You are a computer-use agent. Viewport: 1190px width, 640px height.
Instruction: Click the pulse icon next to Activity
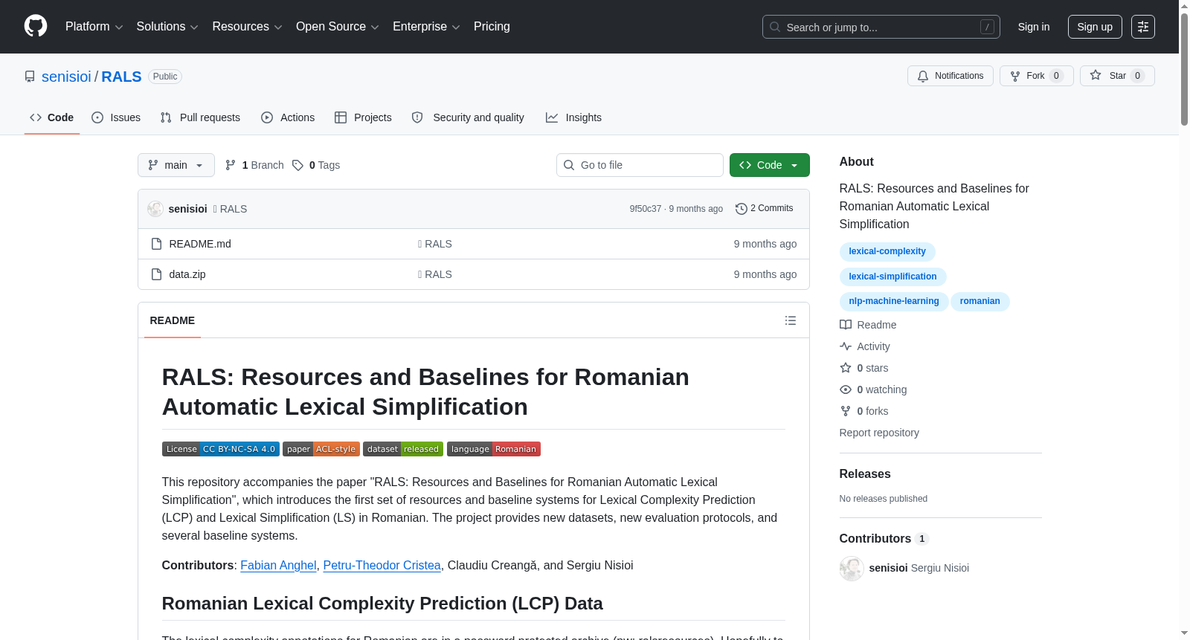click(x=846, y=346)
